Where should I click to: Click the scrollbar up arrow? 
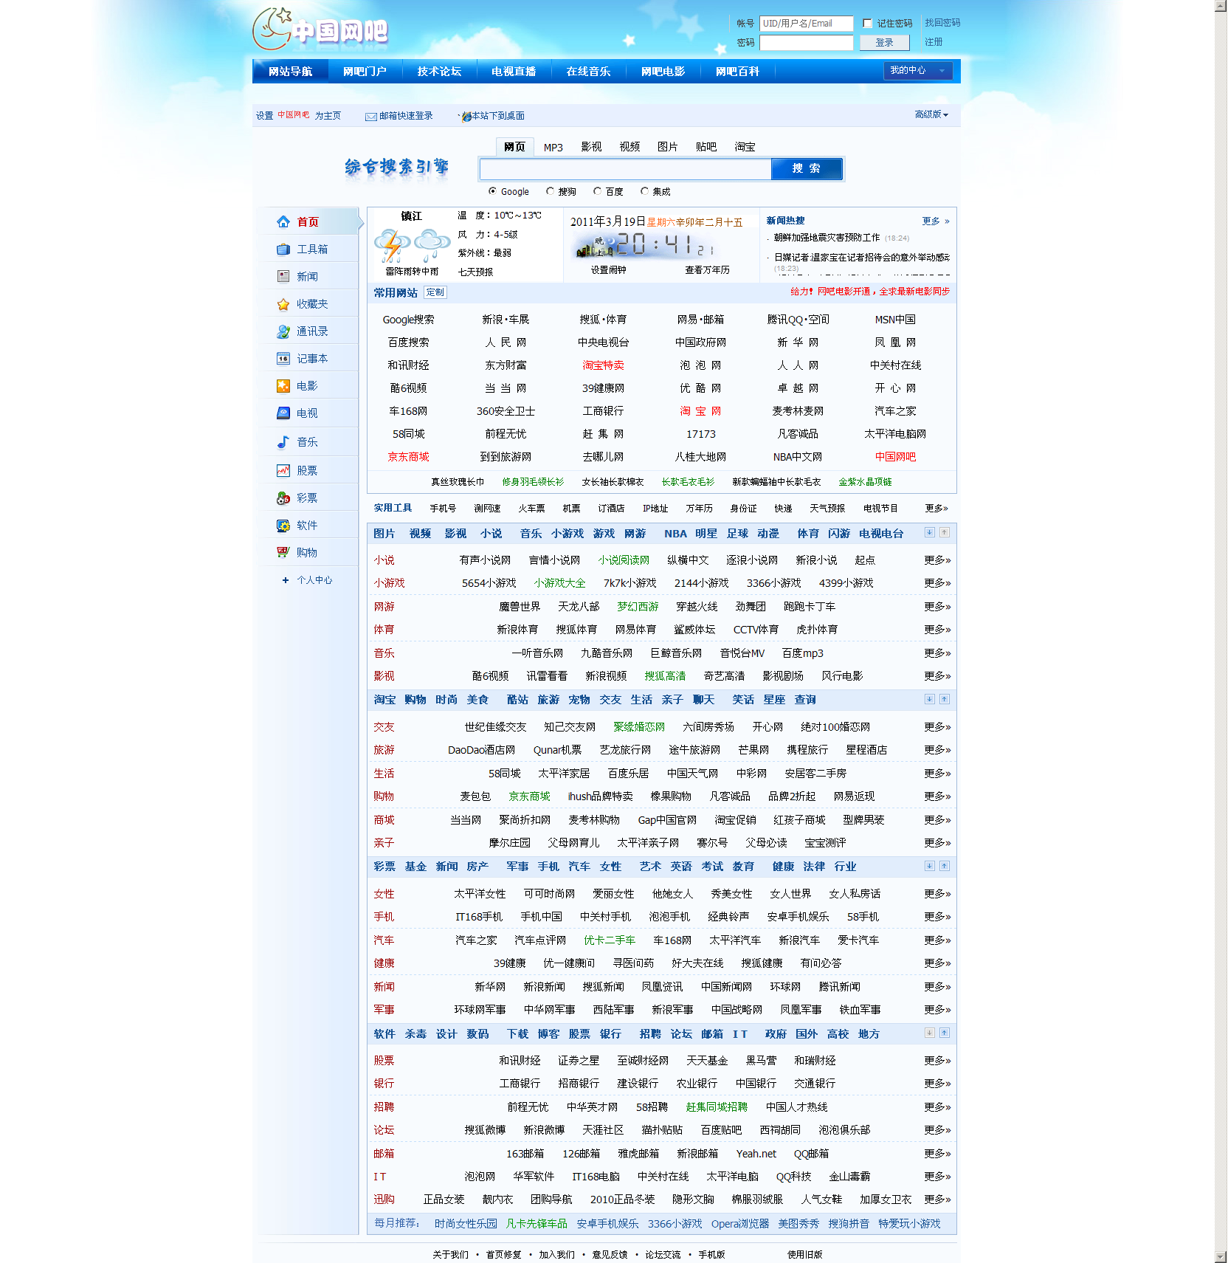(1221, 6)
